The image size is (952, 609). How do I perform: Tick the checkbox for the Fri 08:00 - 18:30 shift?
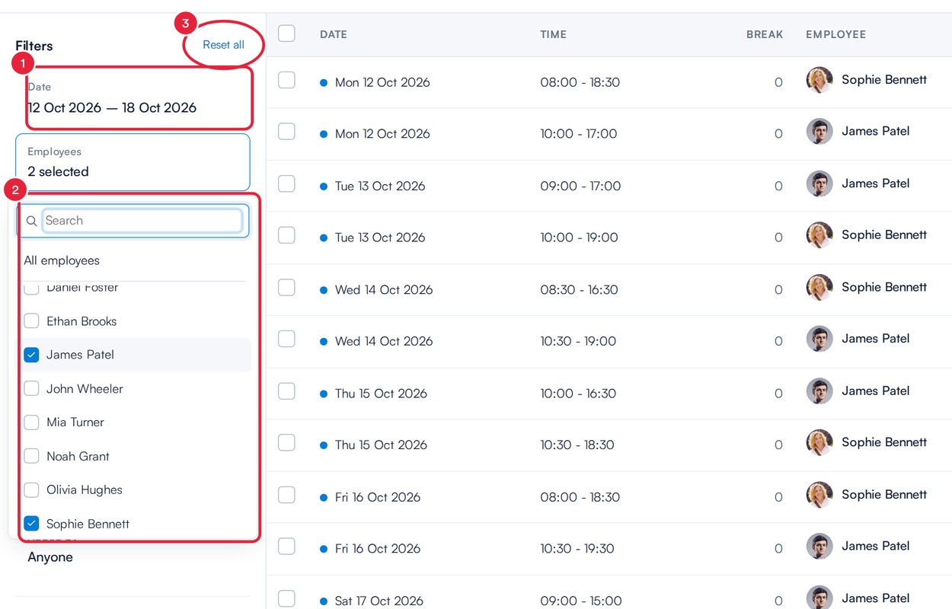[286, 495]
